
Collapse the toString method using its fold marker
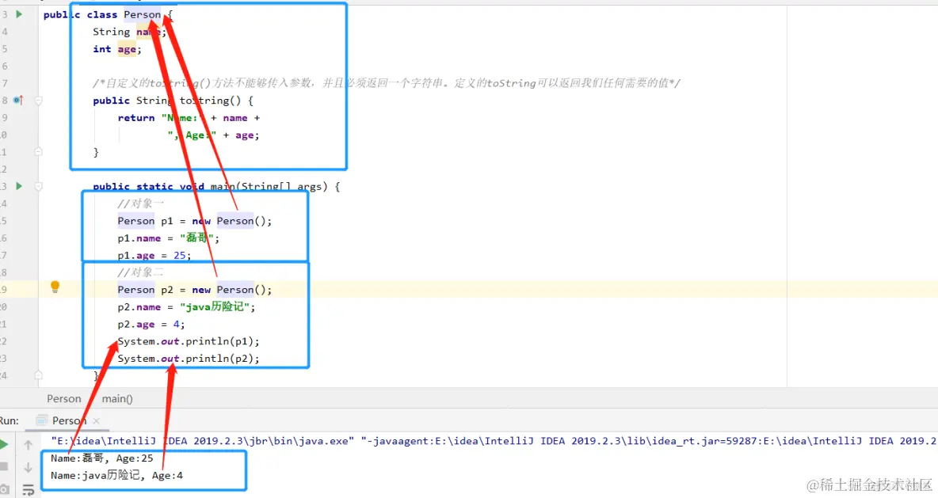click(37, 101)
